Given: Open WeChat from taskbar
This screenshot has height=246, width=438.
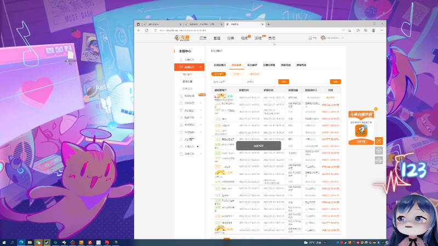Looking at the screenshot, I should 38,243.
